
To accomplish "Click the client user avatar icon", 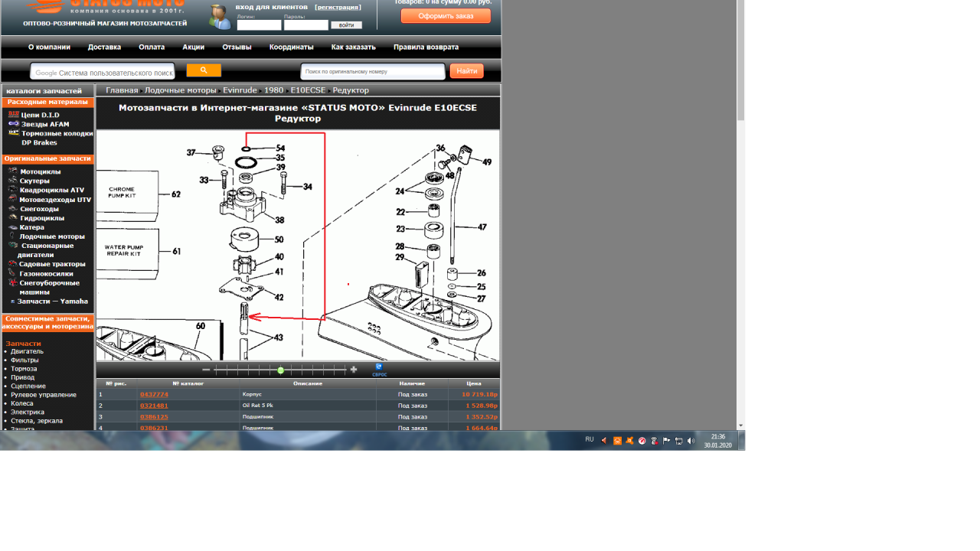I will point(220,16).
